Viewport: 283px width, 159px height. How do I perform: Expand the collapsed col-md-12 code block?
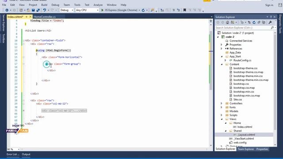(x=23, y=110)
